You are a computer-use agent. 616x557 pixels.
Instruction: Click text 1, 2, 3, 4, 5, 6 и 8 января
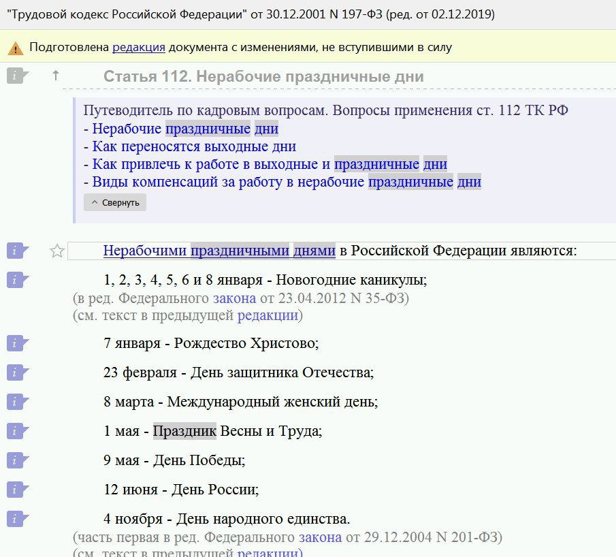[x=183, y=280]
